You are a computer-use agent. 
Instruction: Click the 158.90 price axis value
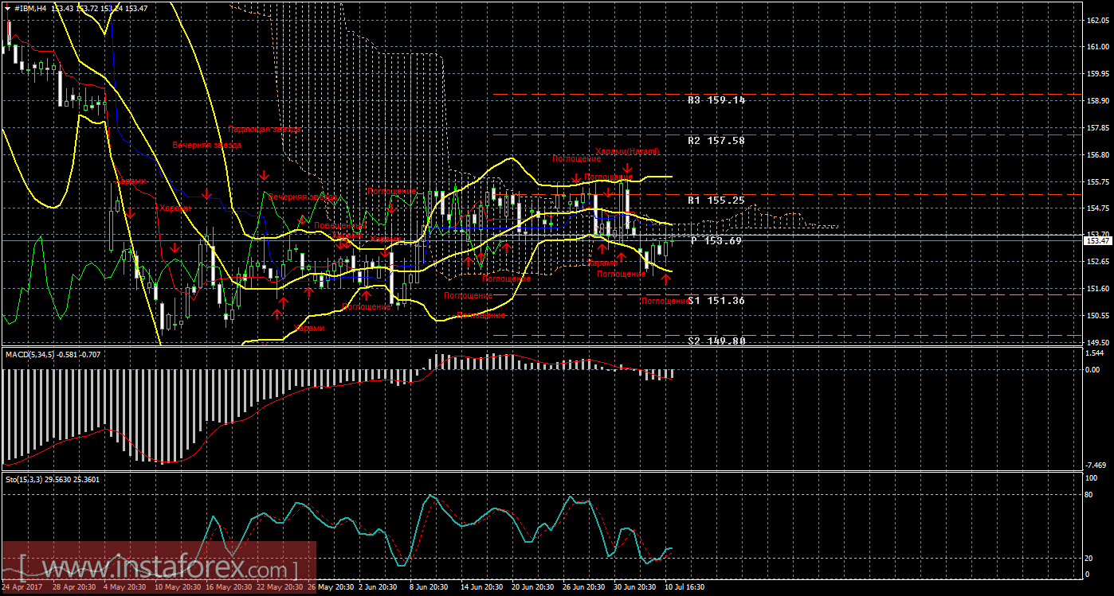1098,101
